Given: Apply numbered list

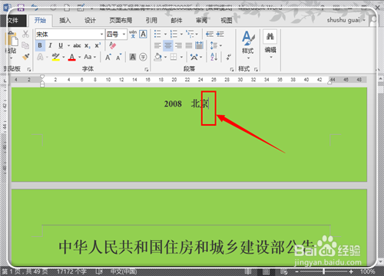Looking at the screenshot, I should [x=174, y=34].
